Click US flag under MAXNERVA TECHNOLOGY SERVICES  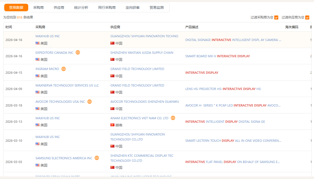37,92
